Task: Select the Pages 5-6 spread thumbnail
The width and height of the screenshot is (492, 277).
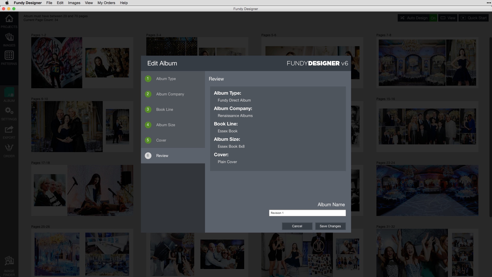Action: click(312, 46)
